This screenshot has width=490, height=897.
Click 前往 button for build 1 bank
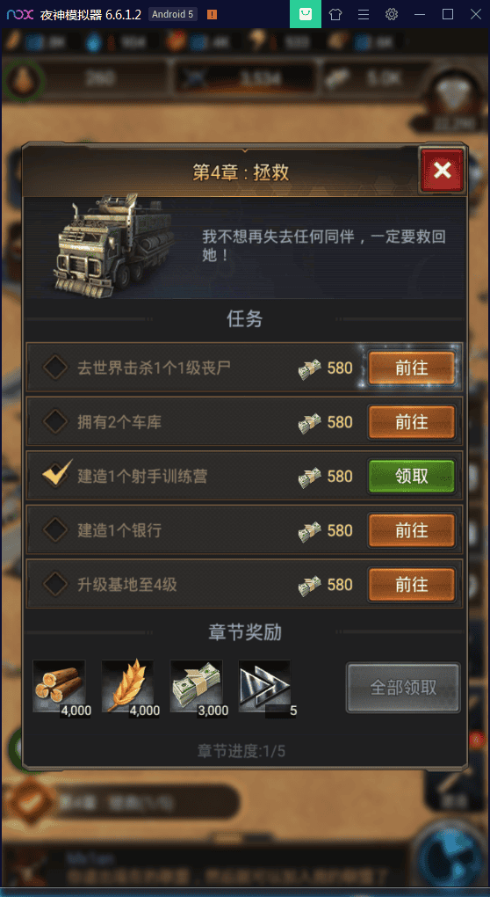tap(411, 530)
